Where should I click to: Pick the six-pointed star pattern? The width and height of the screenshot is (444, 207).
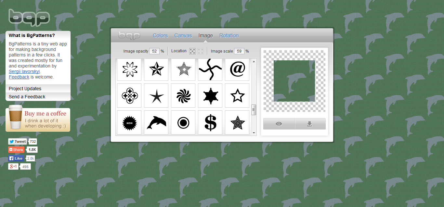(x=210, y=95)
